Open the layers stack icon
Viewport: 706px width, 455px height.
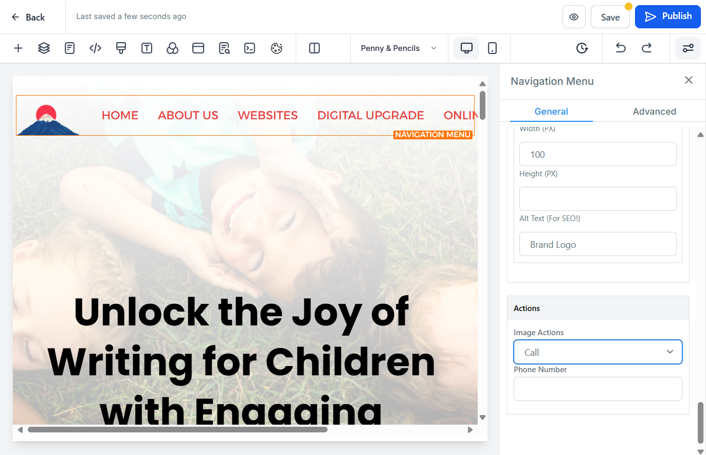(44, 48)
